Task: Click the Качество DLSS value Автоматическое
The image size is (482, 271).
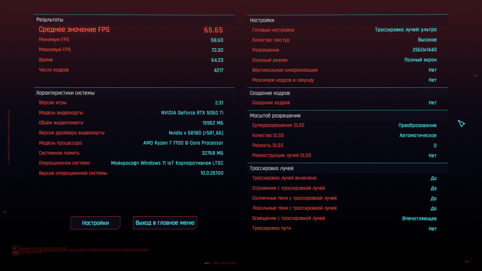Action: pos(417,135)
